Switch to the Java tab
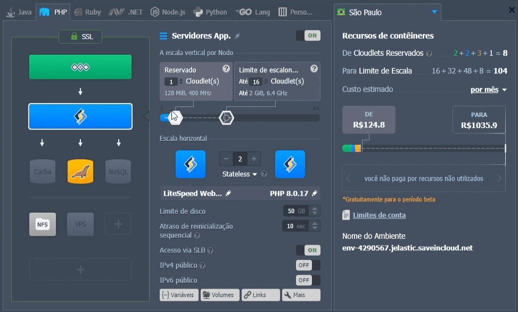This screenshot has height=312, width=518. coord(19,12)
